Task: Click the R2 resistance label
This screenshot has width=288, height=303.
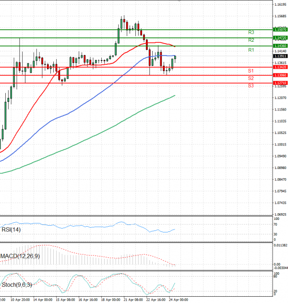Action: (x=251, y=40)
